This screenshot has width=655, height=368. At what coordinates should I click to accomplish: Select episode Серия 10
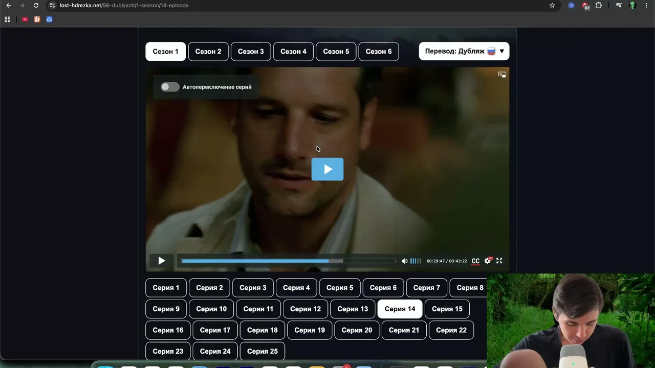click(211, 309)
